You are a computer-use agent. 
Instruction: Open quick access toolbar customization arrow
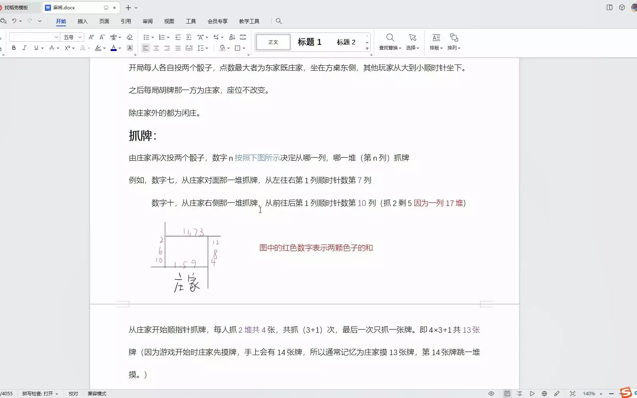pyautogui.click(x=40, y=21)
